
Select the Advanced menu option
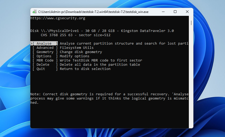45,48
